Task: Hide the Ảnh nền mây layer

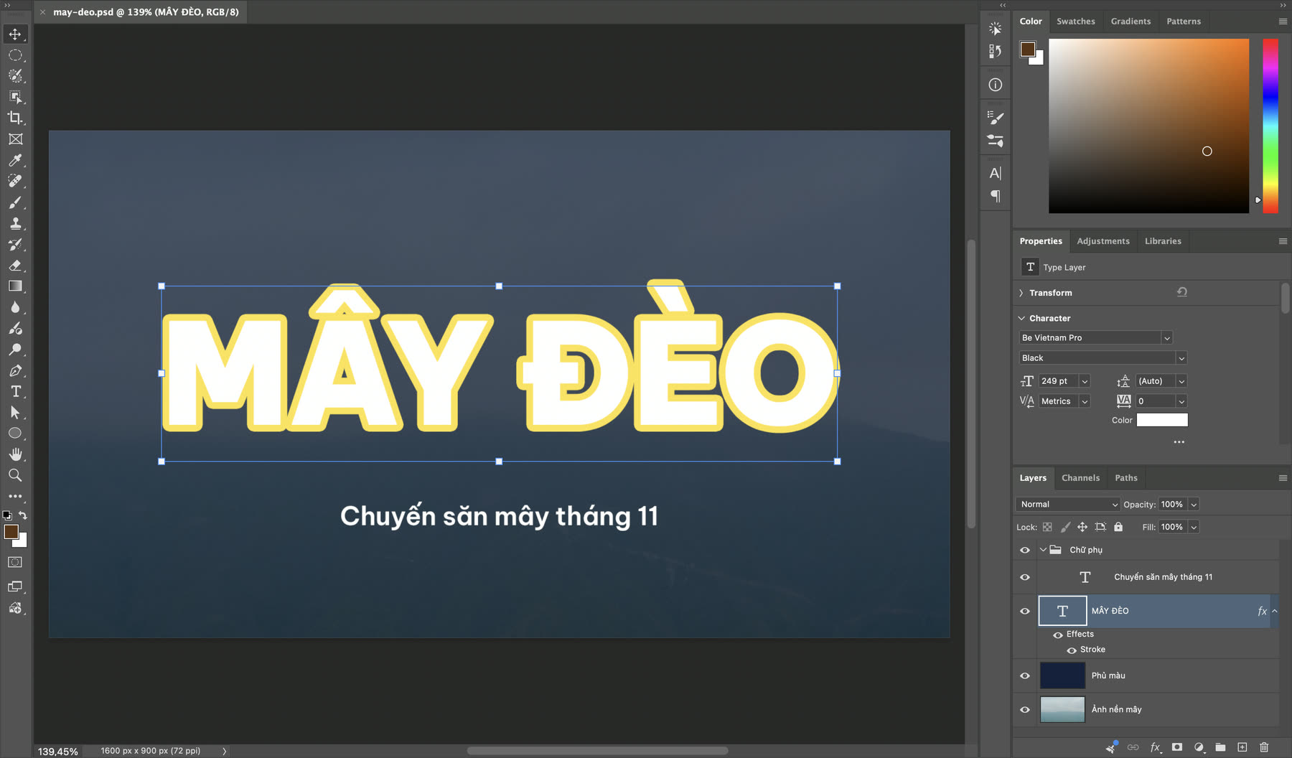Action: point(1025,709)
